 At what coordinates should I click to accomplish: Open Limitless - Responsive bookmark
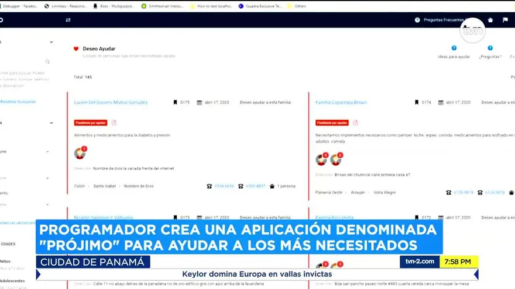(x=66, y=6)
